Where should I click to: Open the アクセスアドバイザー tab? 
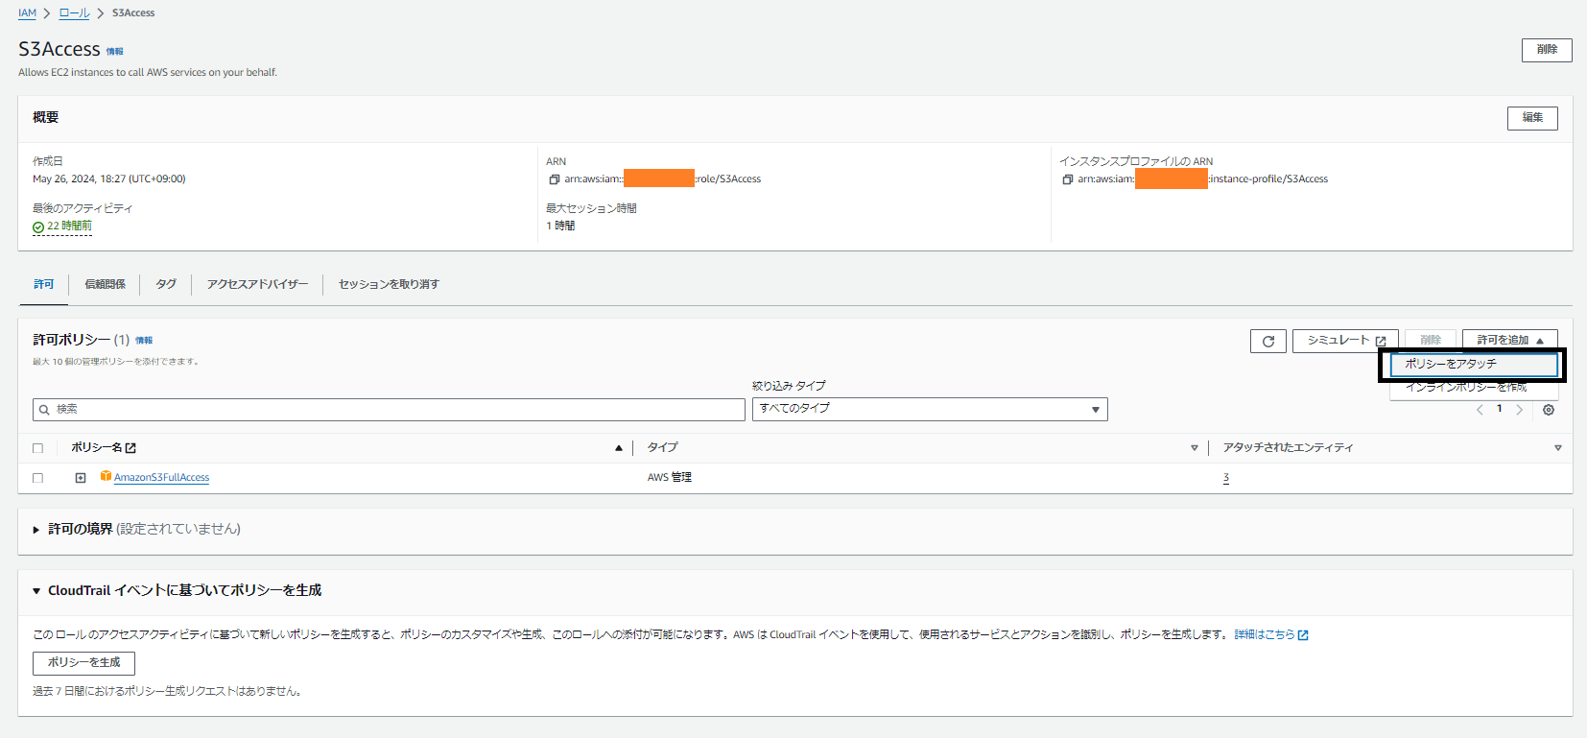258,285
